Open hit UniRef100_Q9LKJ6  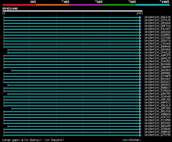(157, 17)
